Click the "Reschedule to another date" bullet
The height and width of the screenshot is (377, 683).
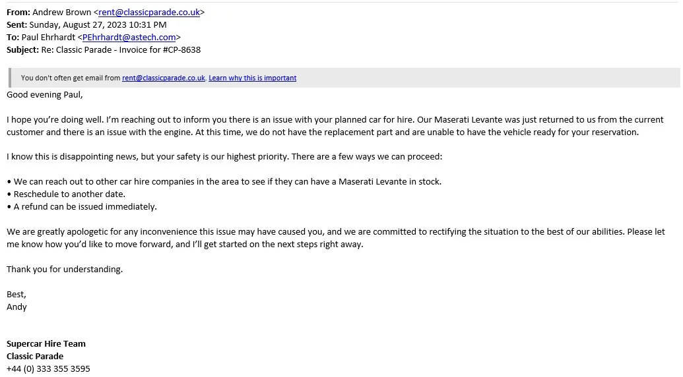(x=69, y=194)
